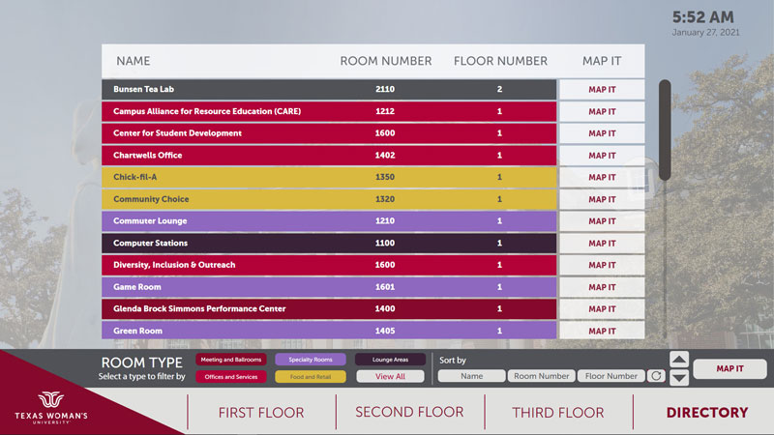Image resolution: width=774 pixels, height=435 pixels.
Task: Click the directory list scrollbar thumb
Action: (x=665, y=130)
